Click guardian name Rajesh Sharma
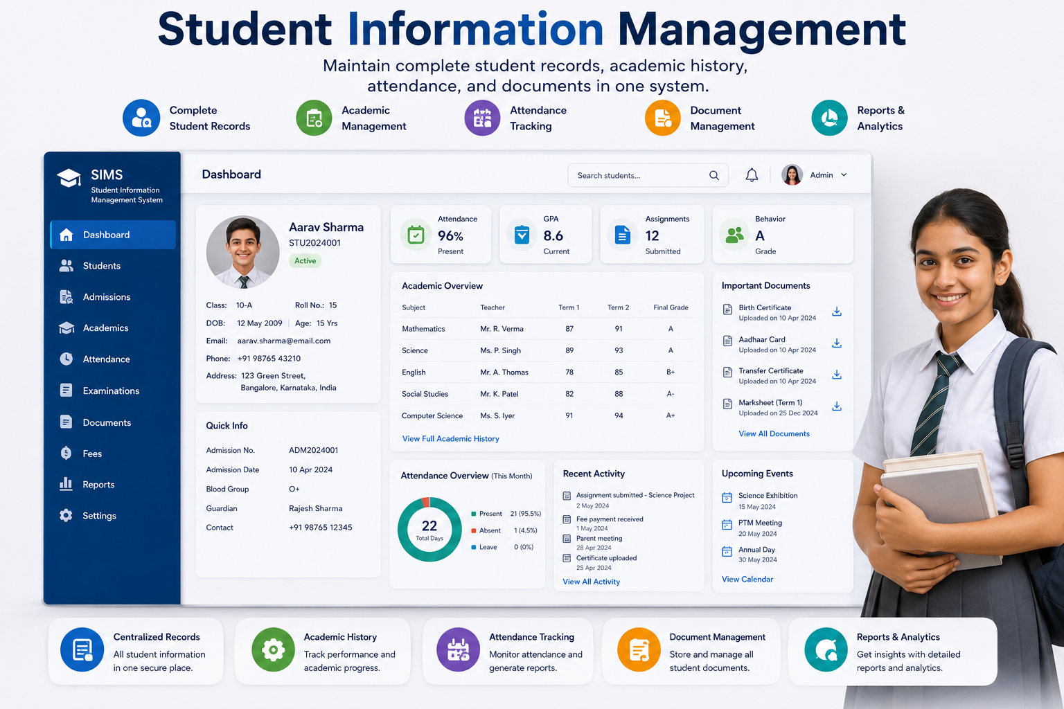The width and height of the screenshot is (1064, 709). [316, 509]
